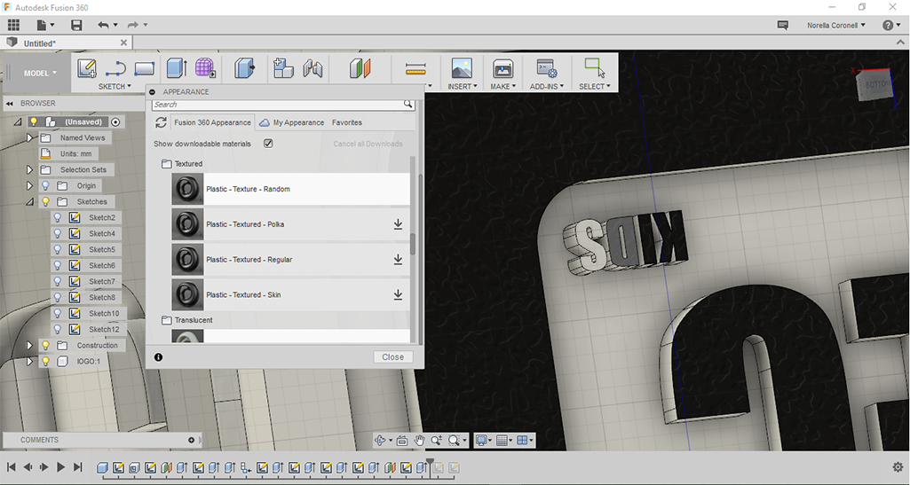The width and height of the screenshot is (910, 485).
Task: Choose the Line sketch tool
Action: coord(115,68)
